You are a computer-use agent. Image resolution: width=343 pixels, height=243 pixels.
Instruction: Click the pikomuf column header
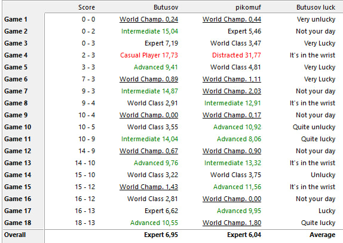pyautogui.click(x=248, y=7)
